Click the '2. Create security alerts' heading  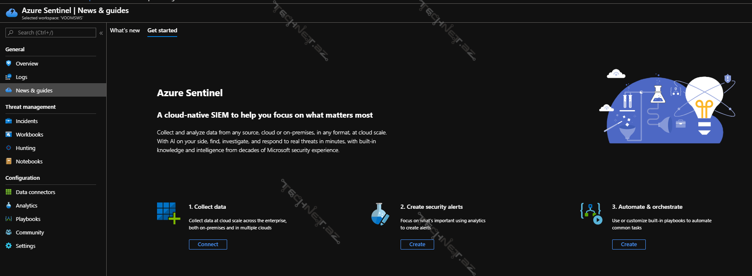[x=432, y=207]
